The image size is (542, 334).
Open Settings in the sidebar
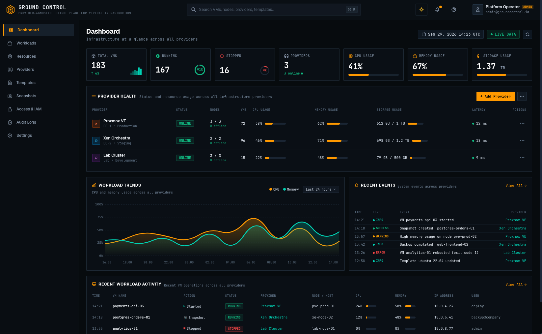pos(39,136)
